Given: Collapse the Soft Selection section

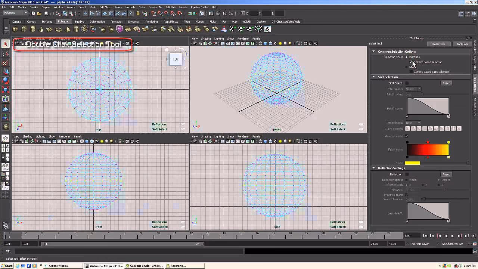Looking at the screenshot, I should point(373,77).
